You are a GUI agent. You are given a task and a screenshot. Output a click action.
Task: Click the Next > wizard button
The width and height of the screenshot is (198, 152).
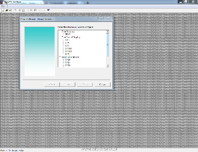tap(67, 84)
